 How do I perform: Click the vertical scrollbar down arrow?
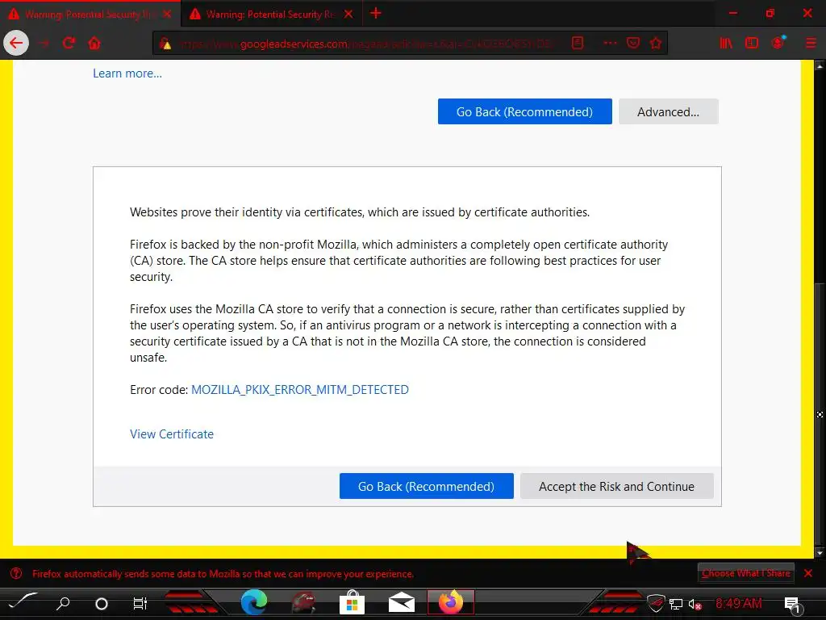[x=820, y=552]
